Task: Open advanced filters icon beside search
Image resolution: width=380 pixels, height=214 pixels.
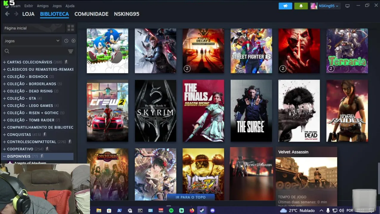Action: (71, 51)
